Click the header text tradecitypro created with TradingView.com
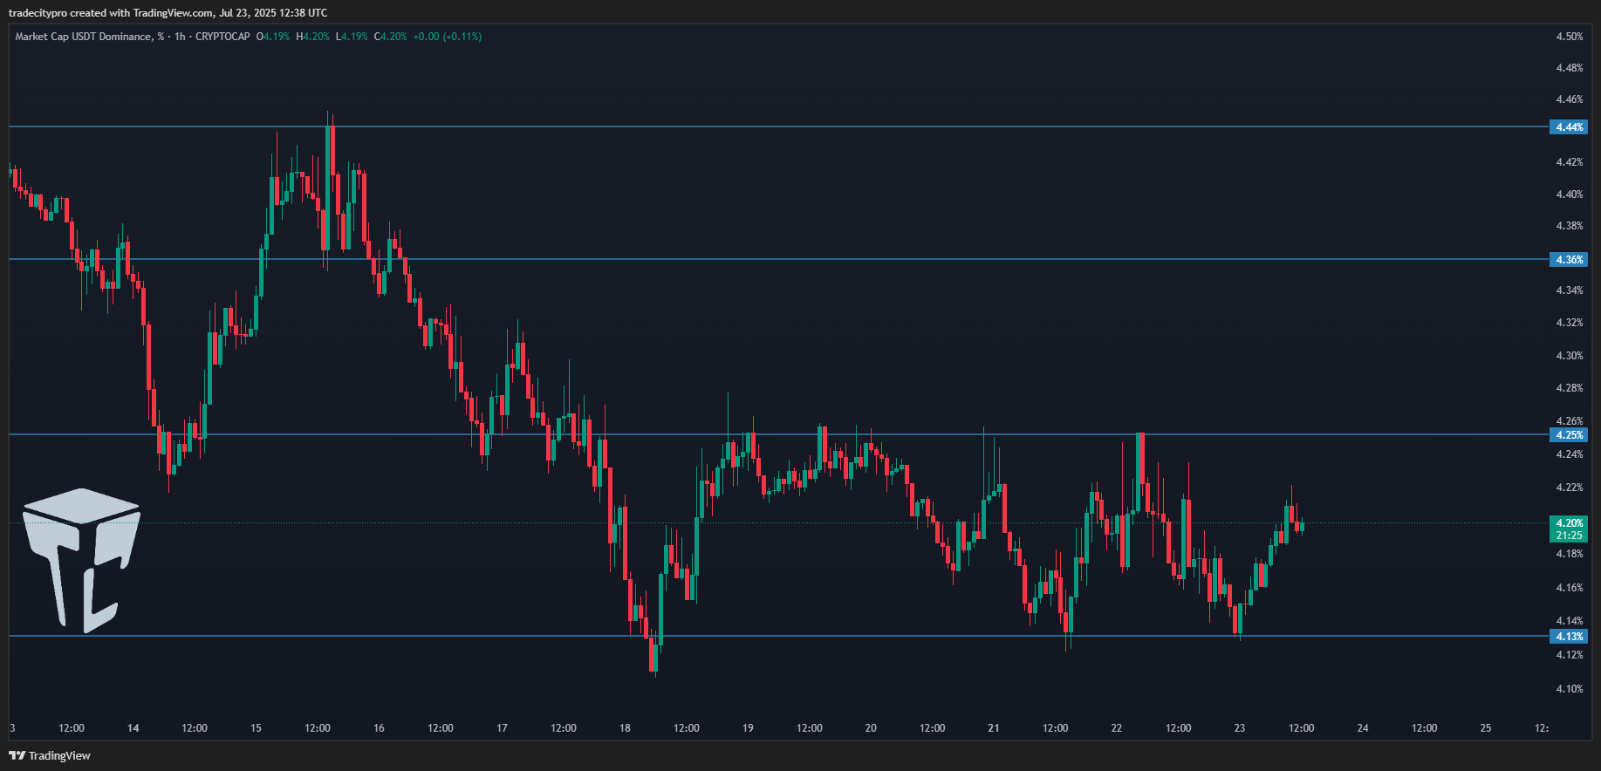The height and width of the screenshot is (771, 1601). [111, 13]
